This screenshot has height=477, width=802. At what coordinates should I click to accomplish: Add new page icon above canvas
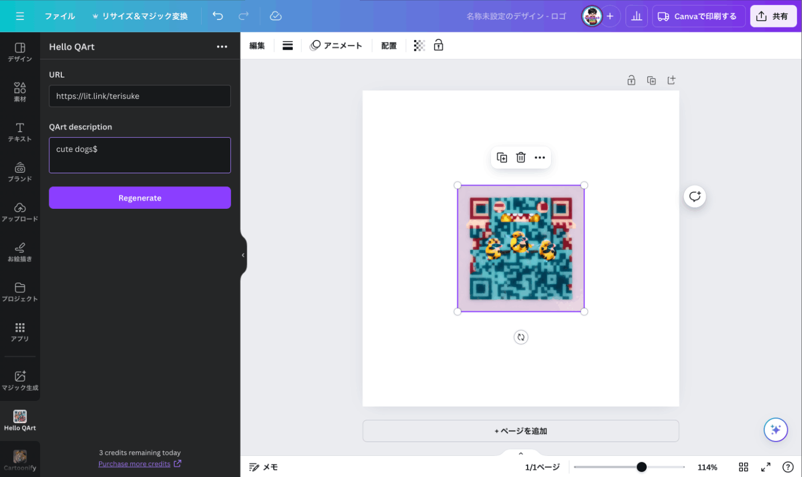coord(671,81)
